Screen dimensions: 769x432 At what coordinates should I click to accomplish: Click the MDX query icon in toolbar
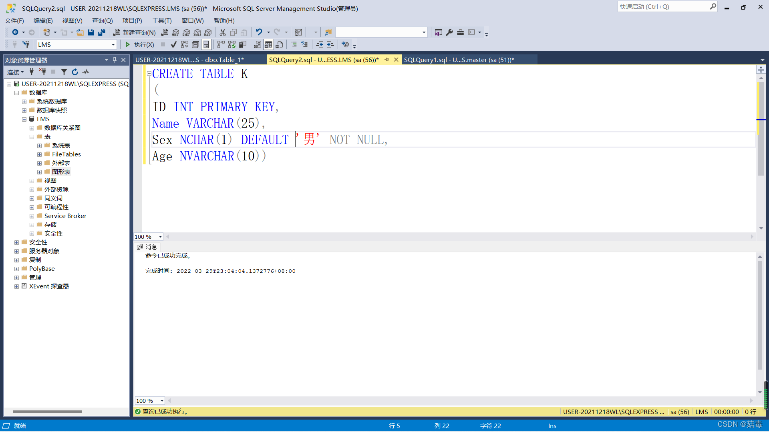pyautogui.click(x=175, y=32)
